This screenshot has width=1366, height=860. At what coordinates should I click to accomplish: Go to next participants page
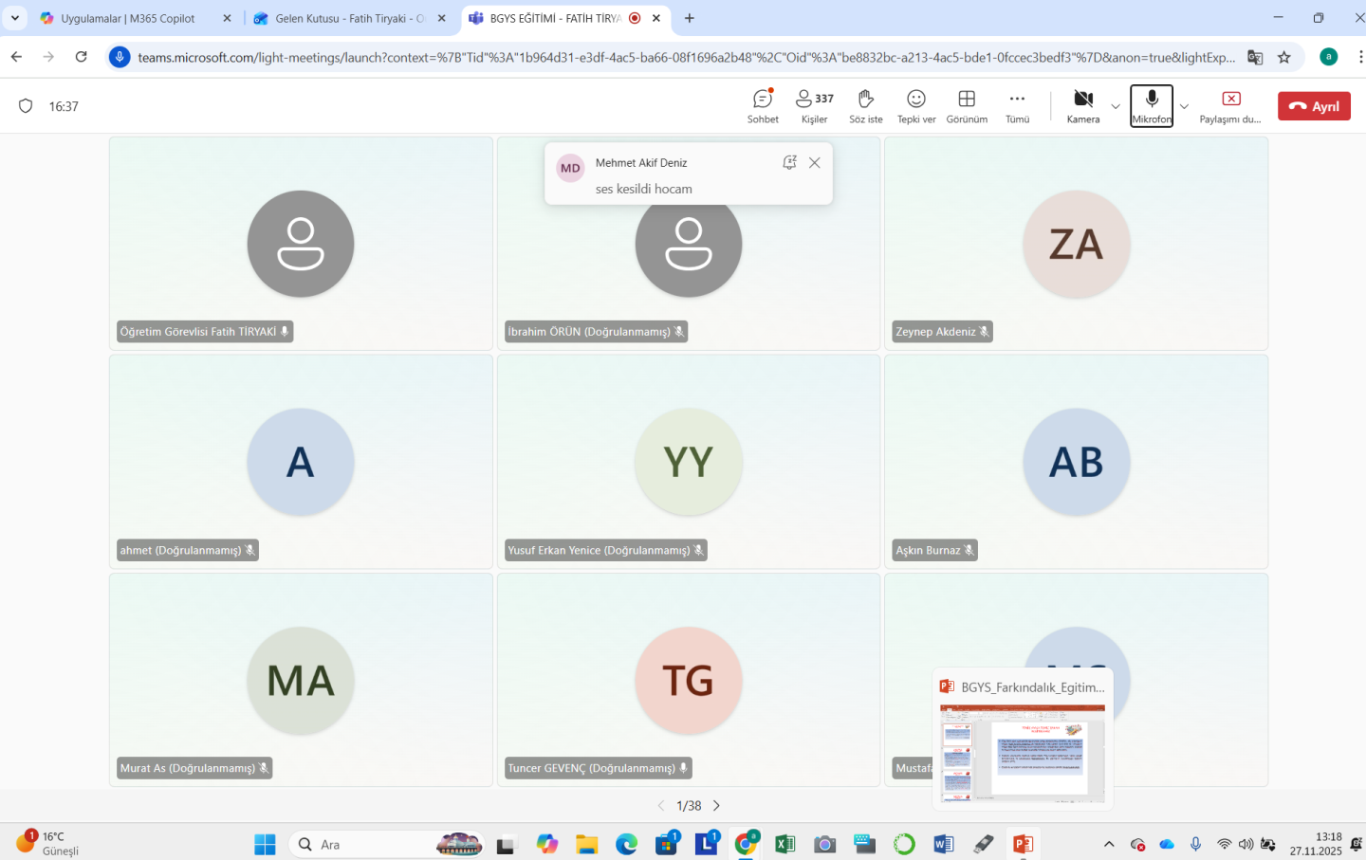coord(717,806)
